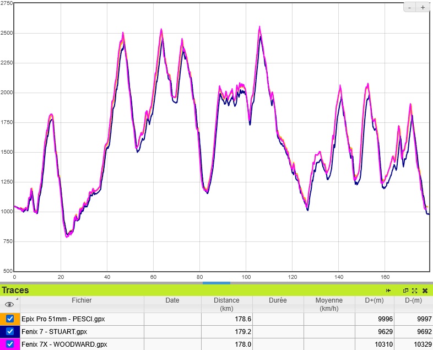The image size is (433, 350).
Task: Toggle the Fenix 7 - STUART.gpx checkbox
Action: [x=10, y=332]
